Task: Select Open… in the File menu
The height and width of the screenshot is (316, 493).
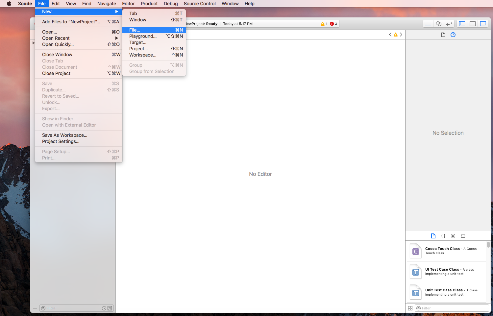Action: pos(79,32)
